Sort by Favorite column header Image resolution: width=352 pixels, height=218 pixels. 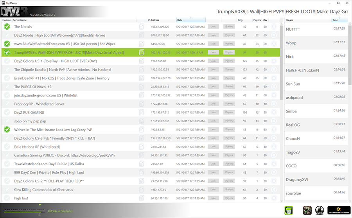[x=7, y=20]
